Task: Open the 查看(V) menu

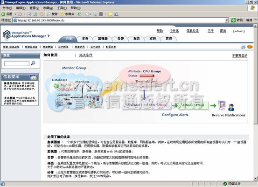Action: pos(35,8)
